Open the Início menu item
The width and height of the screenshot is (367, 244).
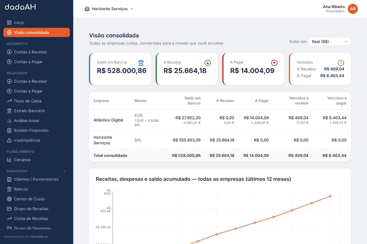pos(37,23)
